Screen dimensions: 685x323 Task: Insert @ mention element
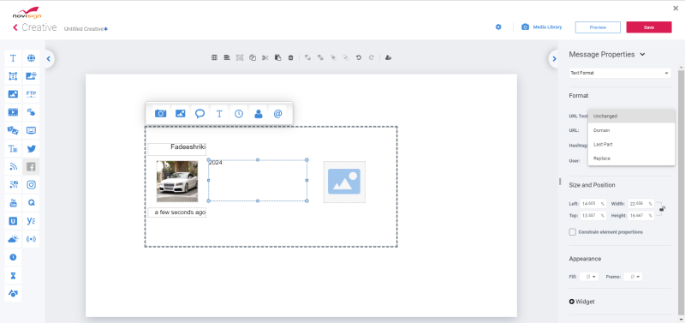[277, 114]
